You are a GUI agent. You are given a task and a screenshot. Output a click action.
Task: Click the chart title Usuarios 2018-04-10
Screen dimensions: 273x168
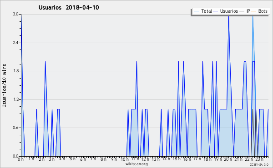tap(69, 7)
